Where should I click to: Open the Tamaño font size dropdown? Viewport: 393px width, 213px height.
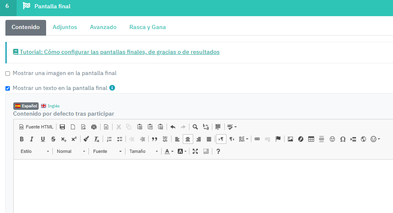[x=143, y=151]
